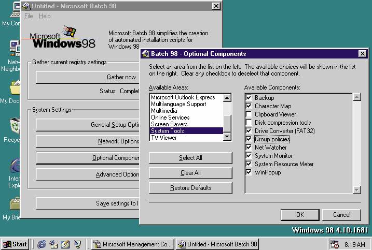The image size is (372, 250).
Task: Uncheck the WinPopup component
Action: coord(249,172)
